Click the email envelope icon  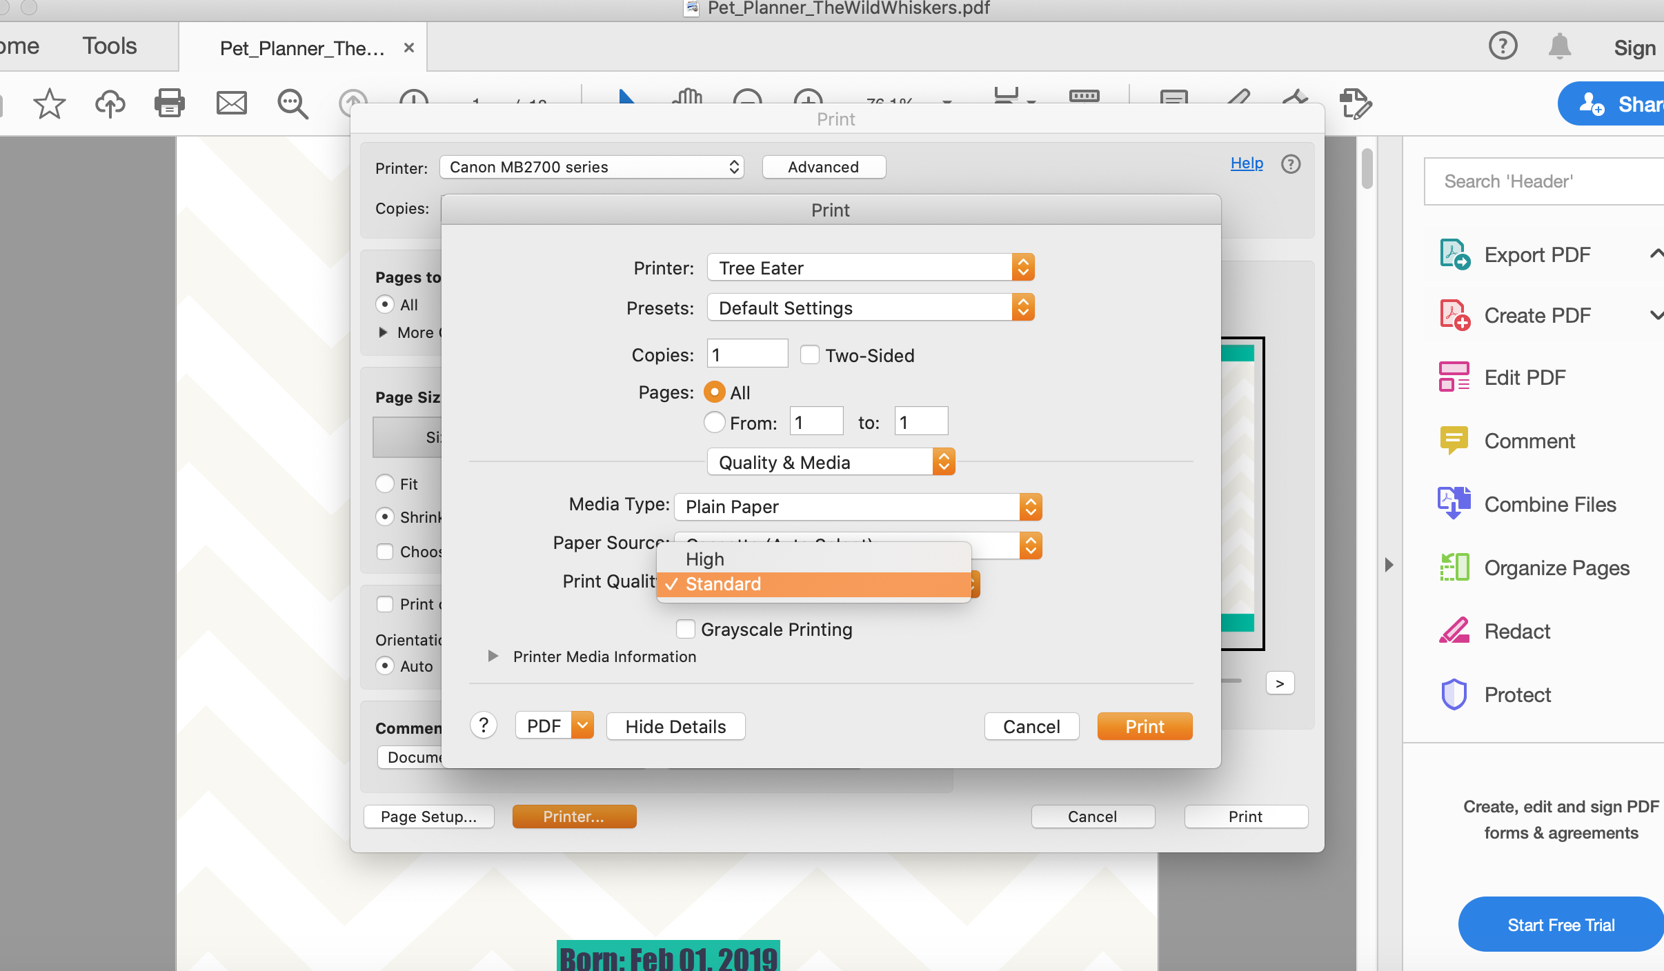click(x=231, y=104)
